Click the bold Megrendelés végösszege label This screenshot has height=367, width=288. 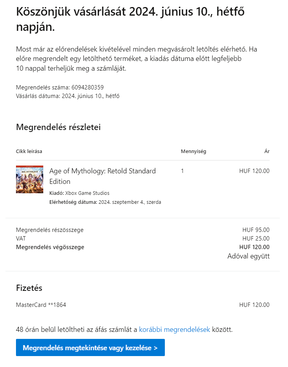[50, 247]
